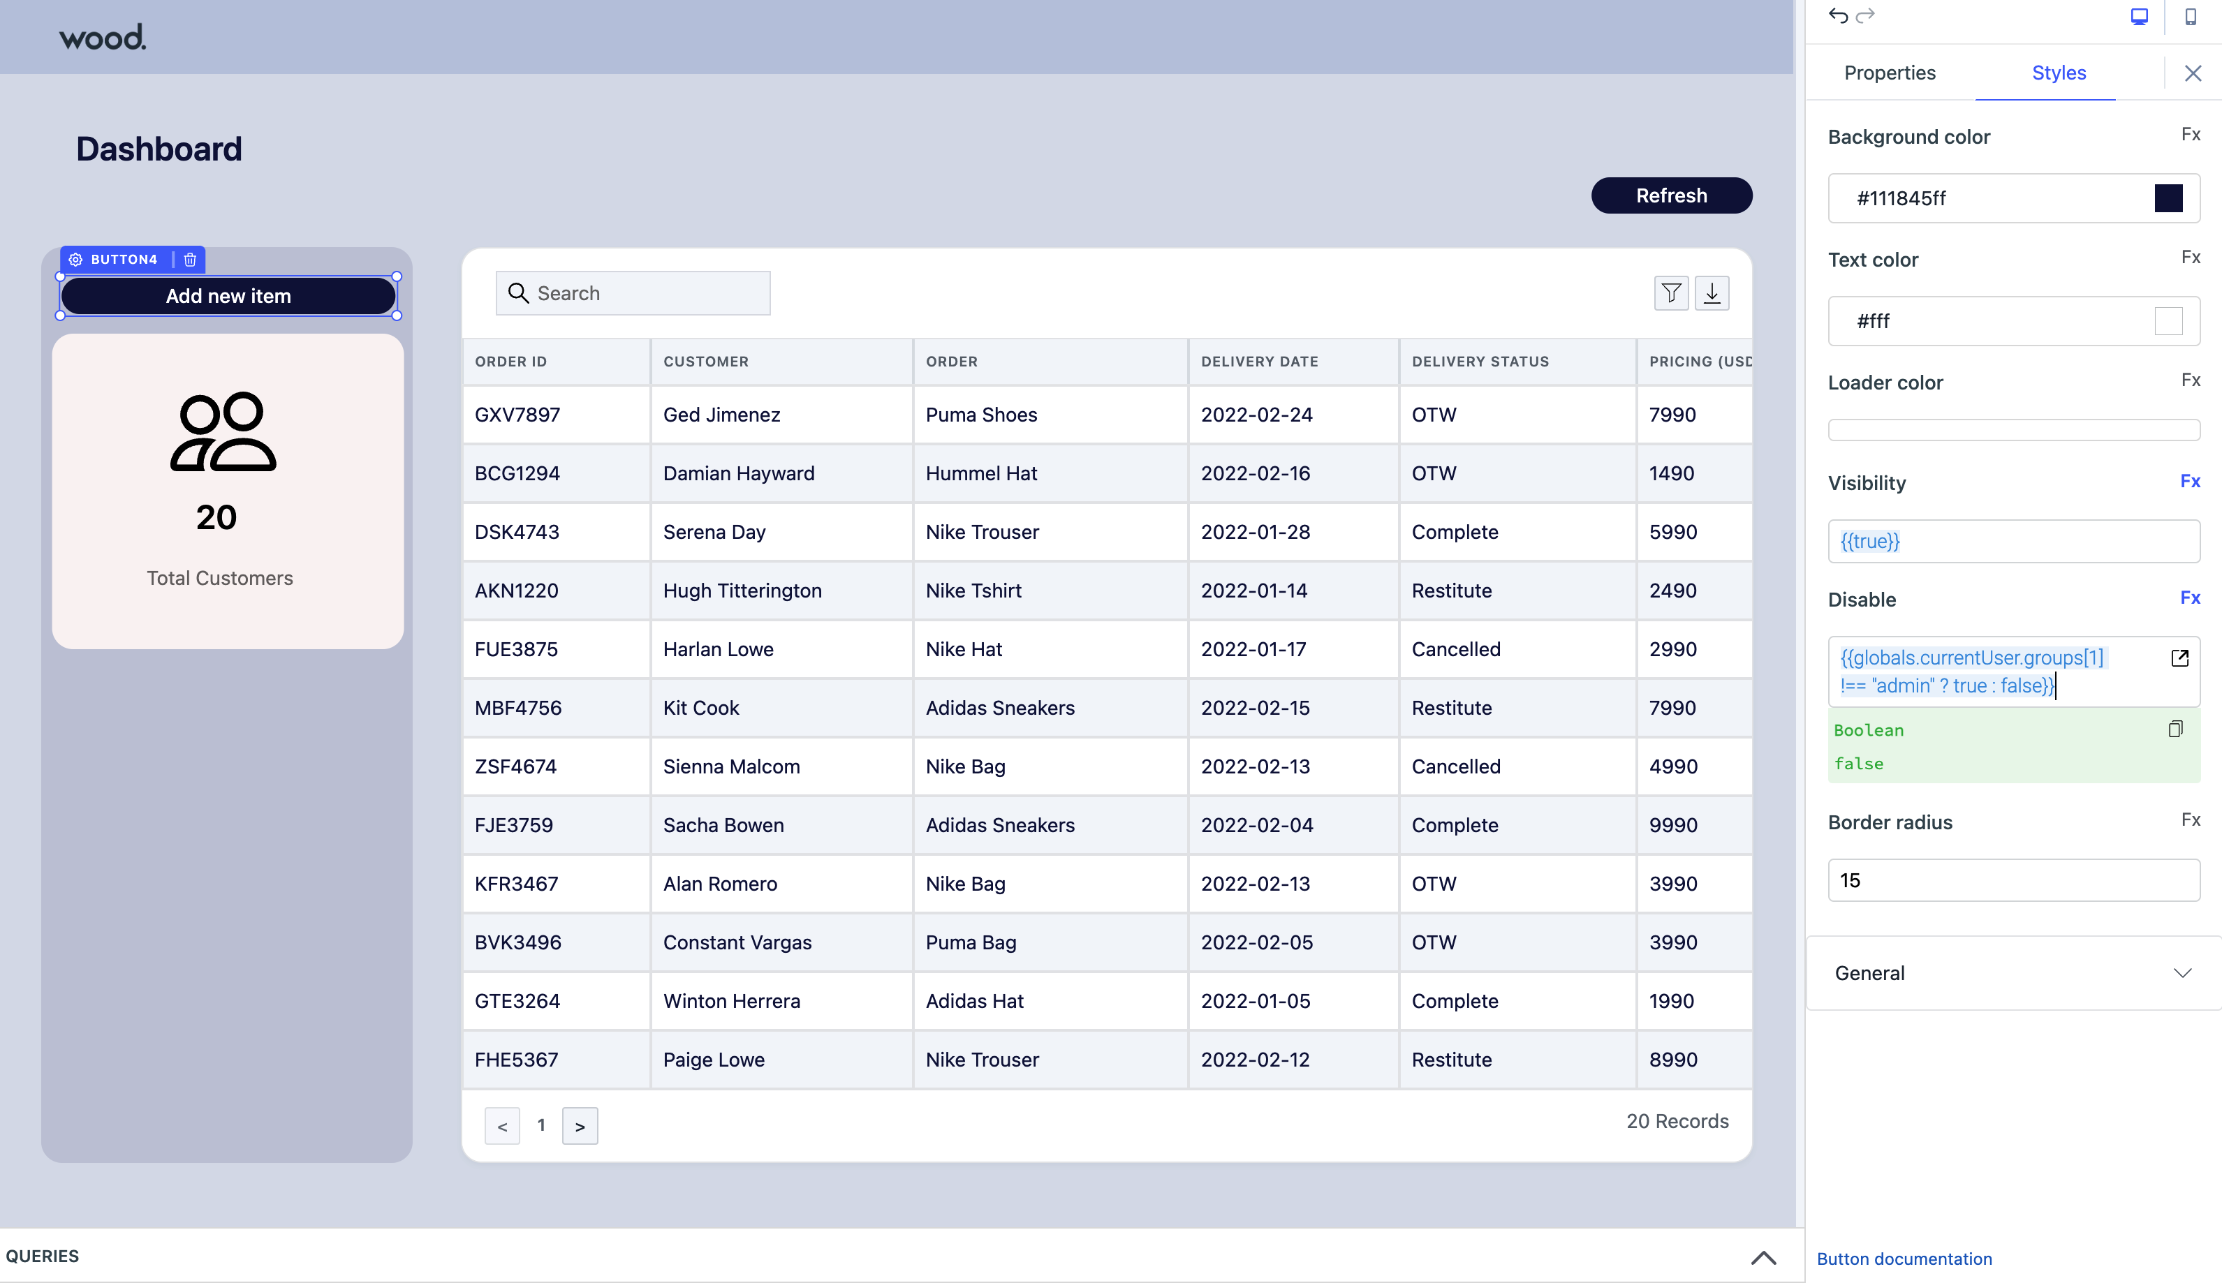Click the background color dark swatch

click(2168, 198)
